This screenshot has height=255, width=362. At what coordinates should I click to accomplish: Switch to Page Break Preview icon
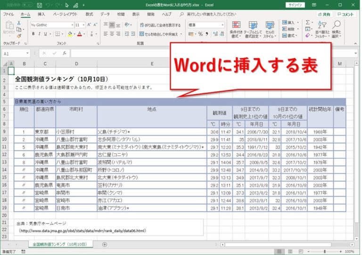coord(301,251)
